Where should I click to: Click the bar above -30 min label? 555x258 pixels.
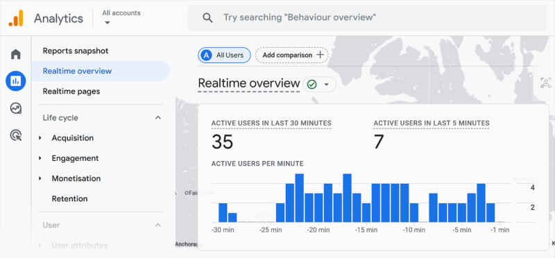pos(223,213)
